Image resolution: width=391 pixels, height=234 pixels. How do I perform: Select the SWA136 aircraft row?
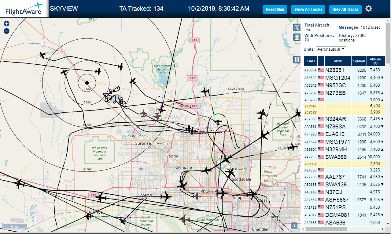click(x=344, y=185)
